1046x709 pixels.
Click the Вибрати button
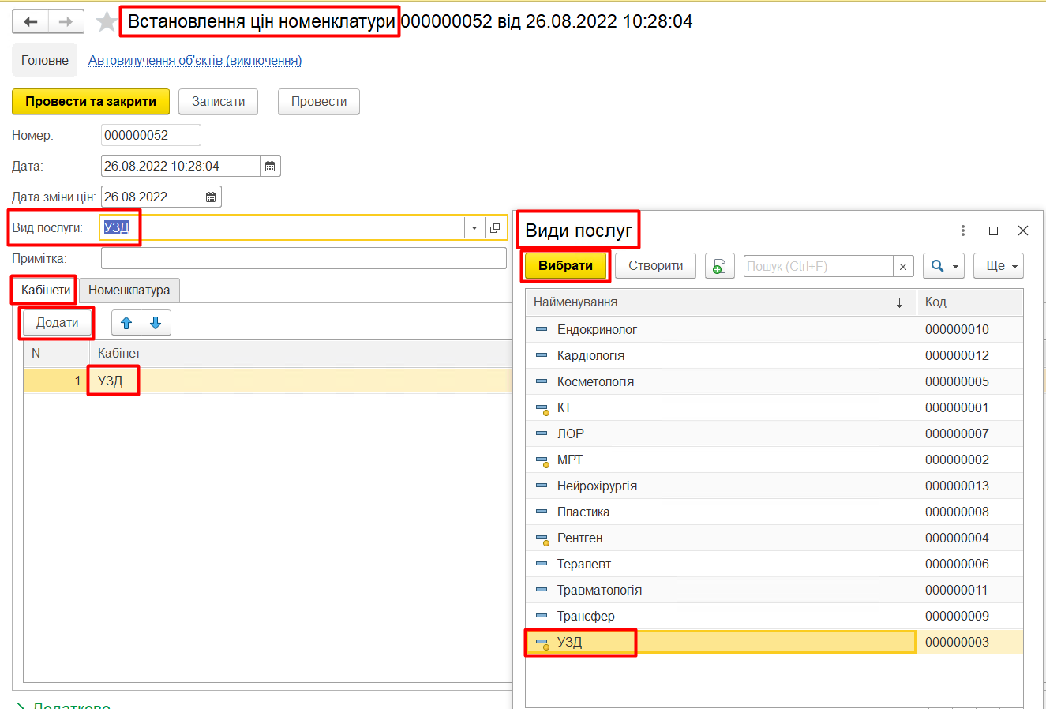tap(565, 266)
